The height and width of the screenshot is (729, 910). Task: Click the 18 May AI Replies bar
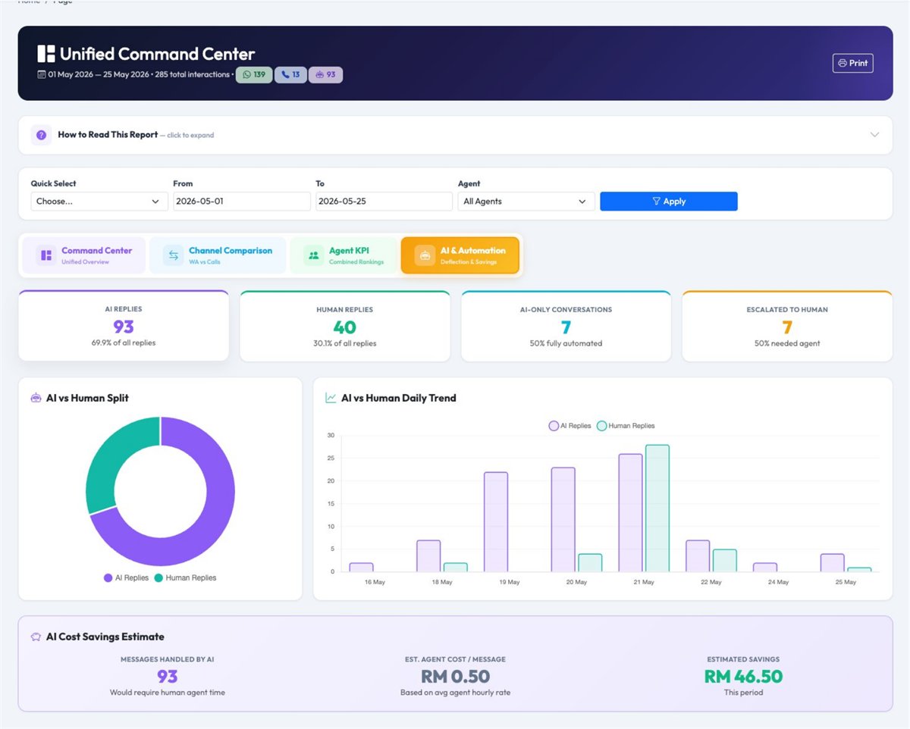click(x=428, y=556)
